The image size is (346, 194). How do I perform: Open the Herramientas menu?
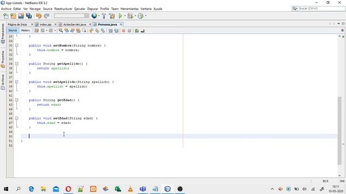pos(130,9)
